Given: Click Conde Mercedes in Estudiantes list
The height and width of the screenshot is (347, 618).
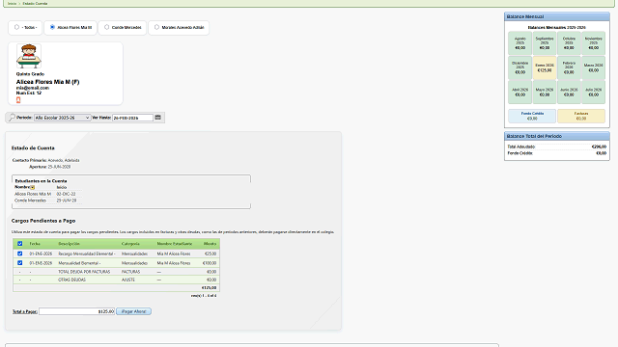Looking at the screenshot, I should click(x=30, y=200).
